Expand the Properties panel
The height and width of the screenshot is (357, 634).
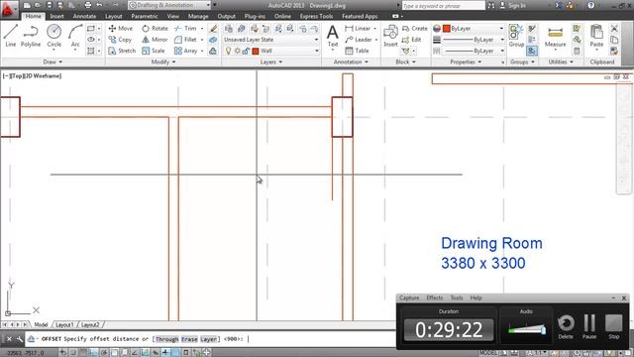466,61
